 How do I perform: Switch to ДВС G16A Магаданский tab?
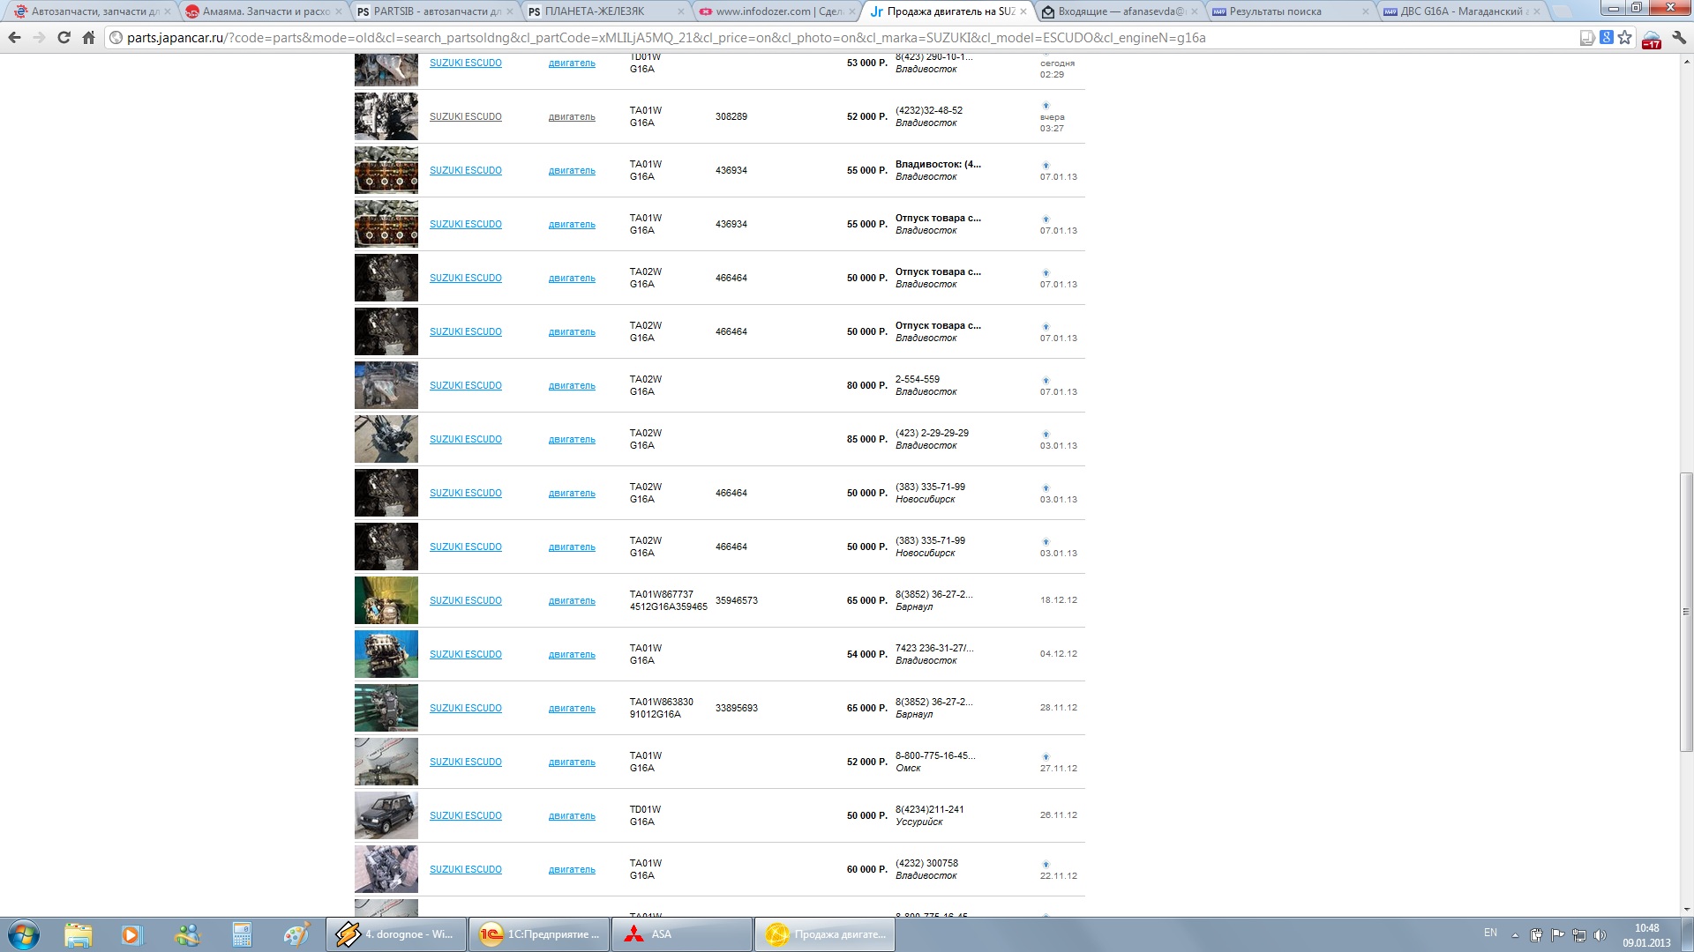click(x=1460, y=11)
